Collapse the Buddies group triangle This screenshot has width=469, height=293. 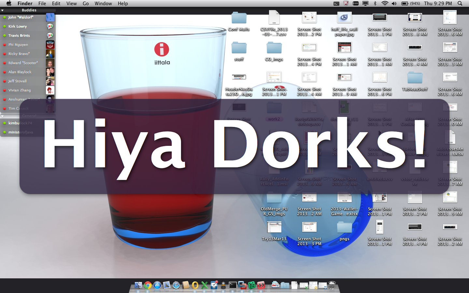(x=2, y=10)
